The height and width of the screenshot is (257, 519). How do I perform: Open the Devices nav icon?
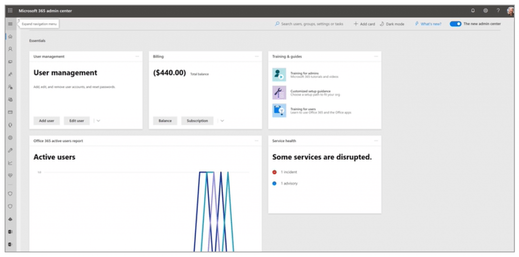(x=10, y=62)
